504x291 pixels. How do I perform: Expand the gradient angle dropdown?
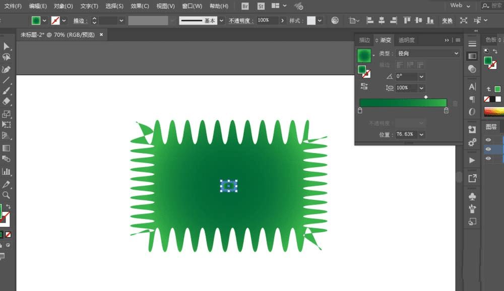click(x=421, y=77)
